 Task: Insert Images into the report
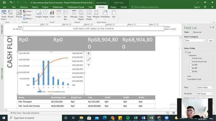tap(38, 14)
